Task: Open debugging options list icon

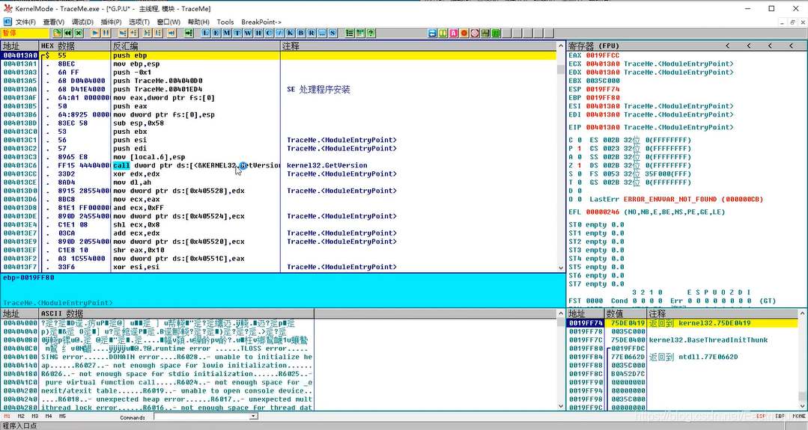Action: point(350,33)
